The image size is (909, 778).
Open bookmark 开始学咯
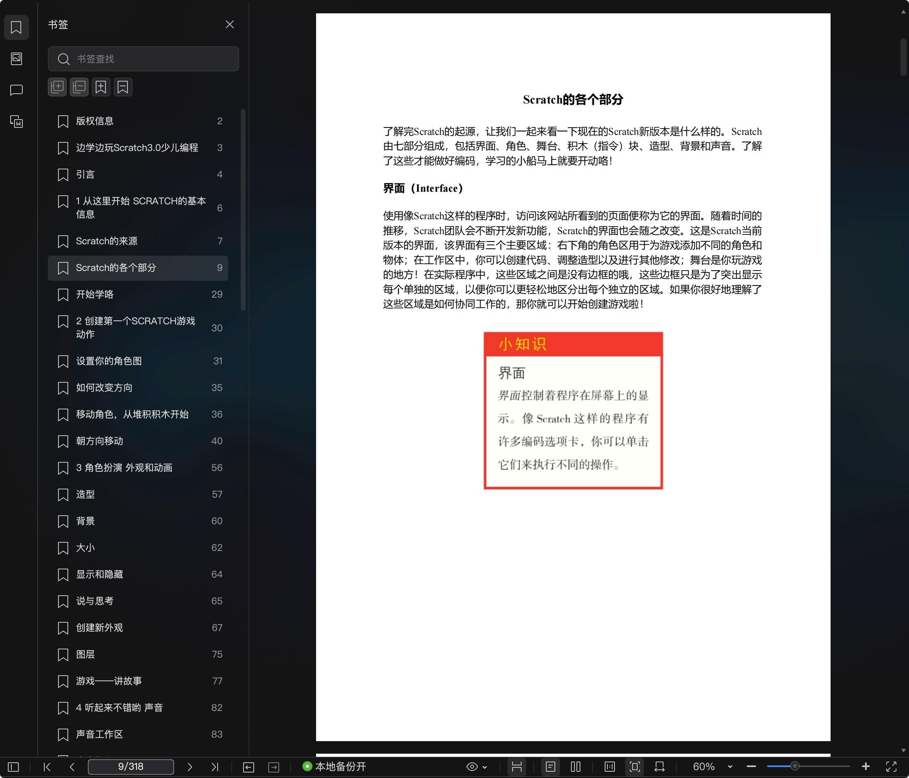[x=138, y=294]
